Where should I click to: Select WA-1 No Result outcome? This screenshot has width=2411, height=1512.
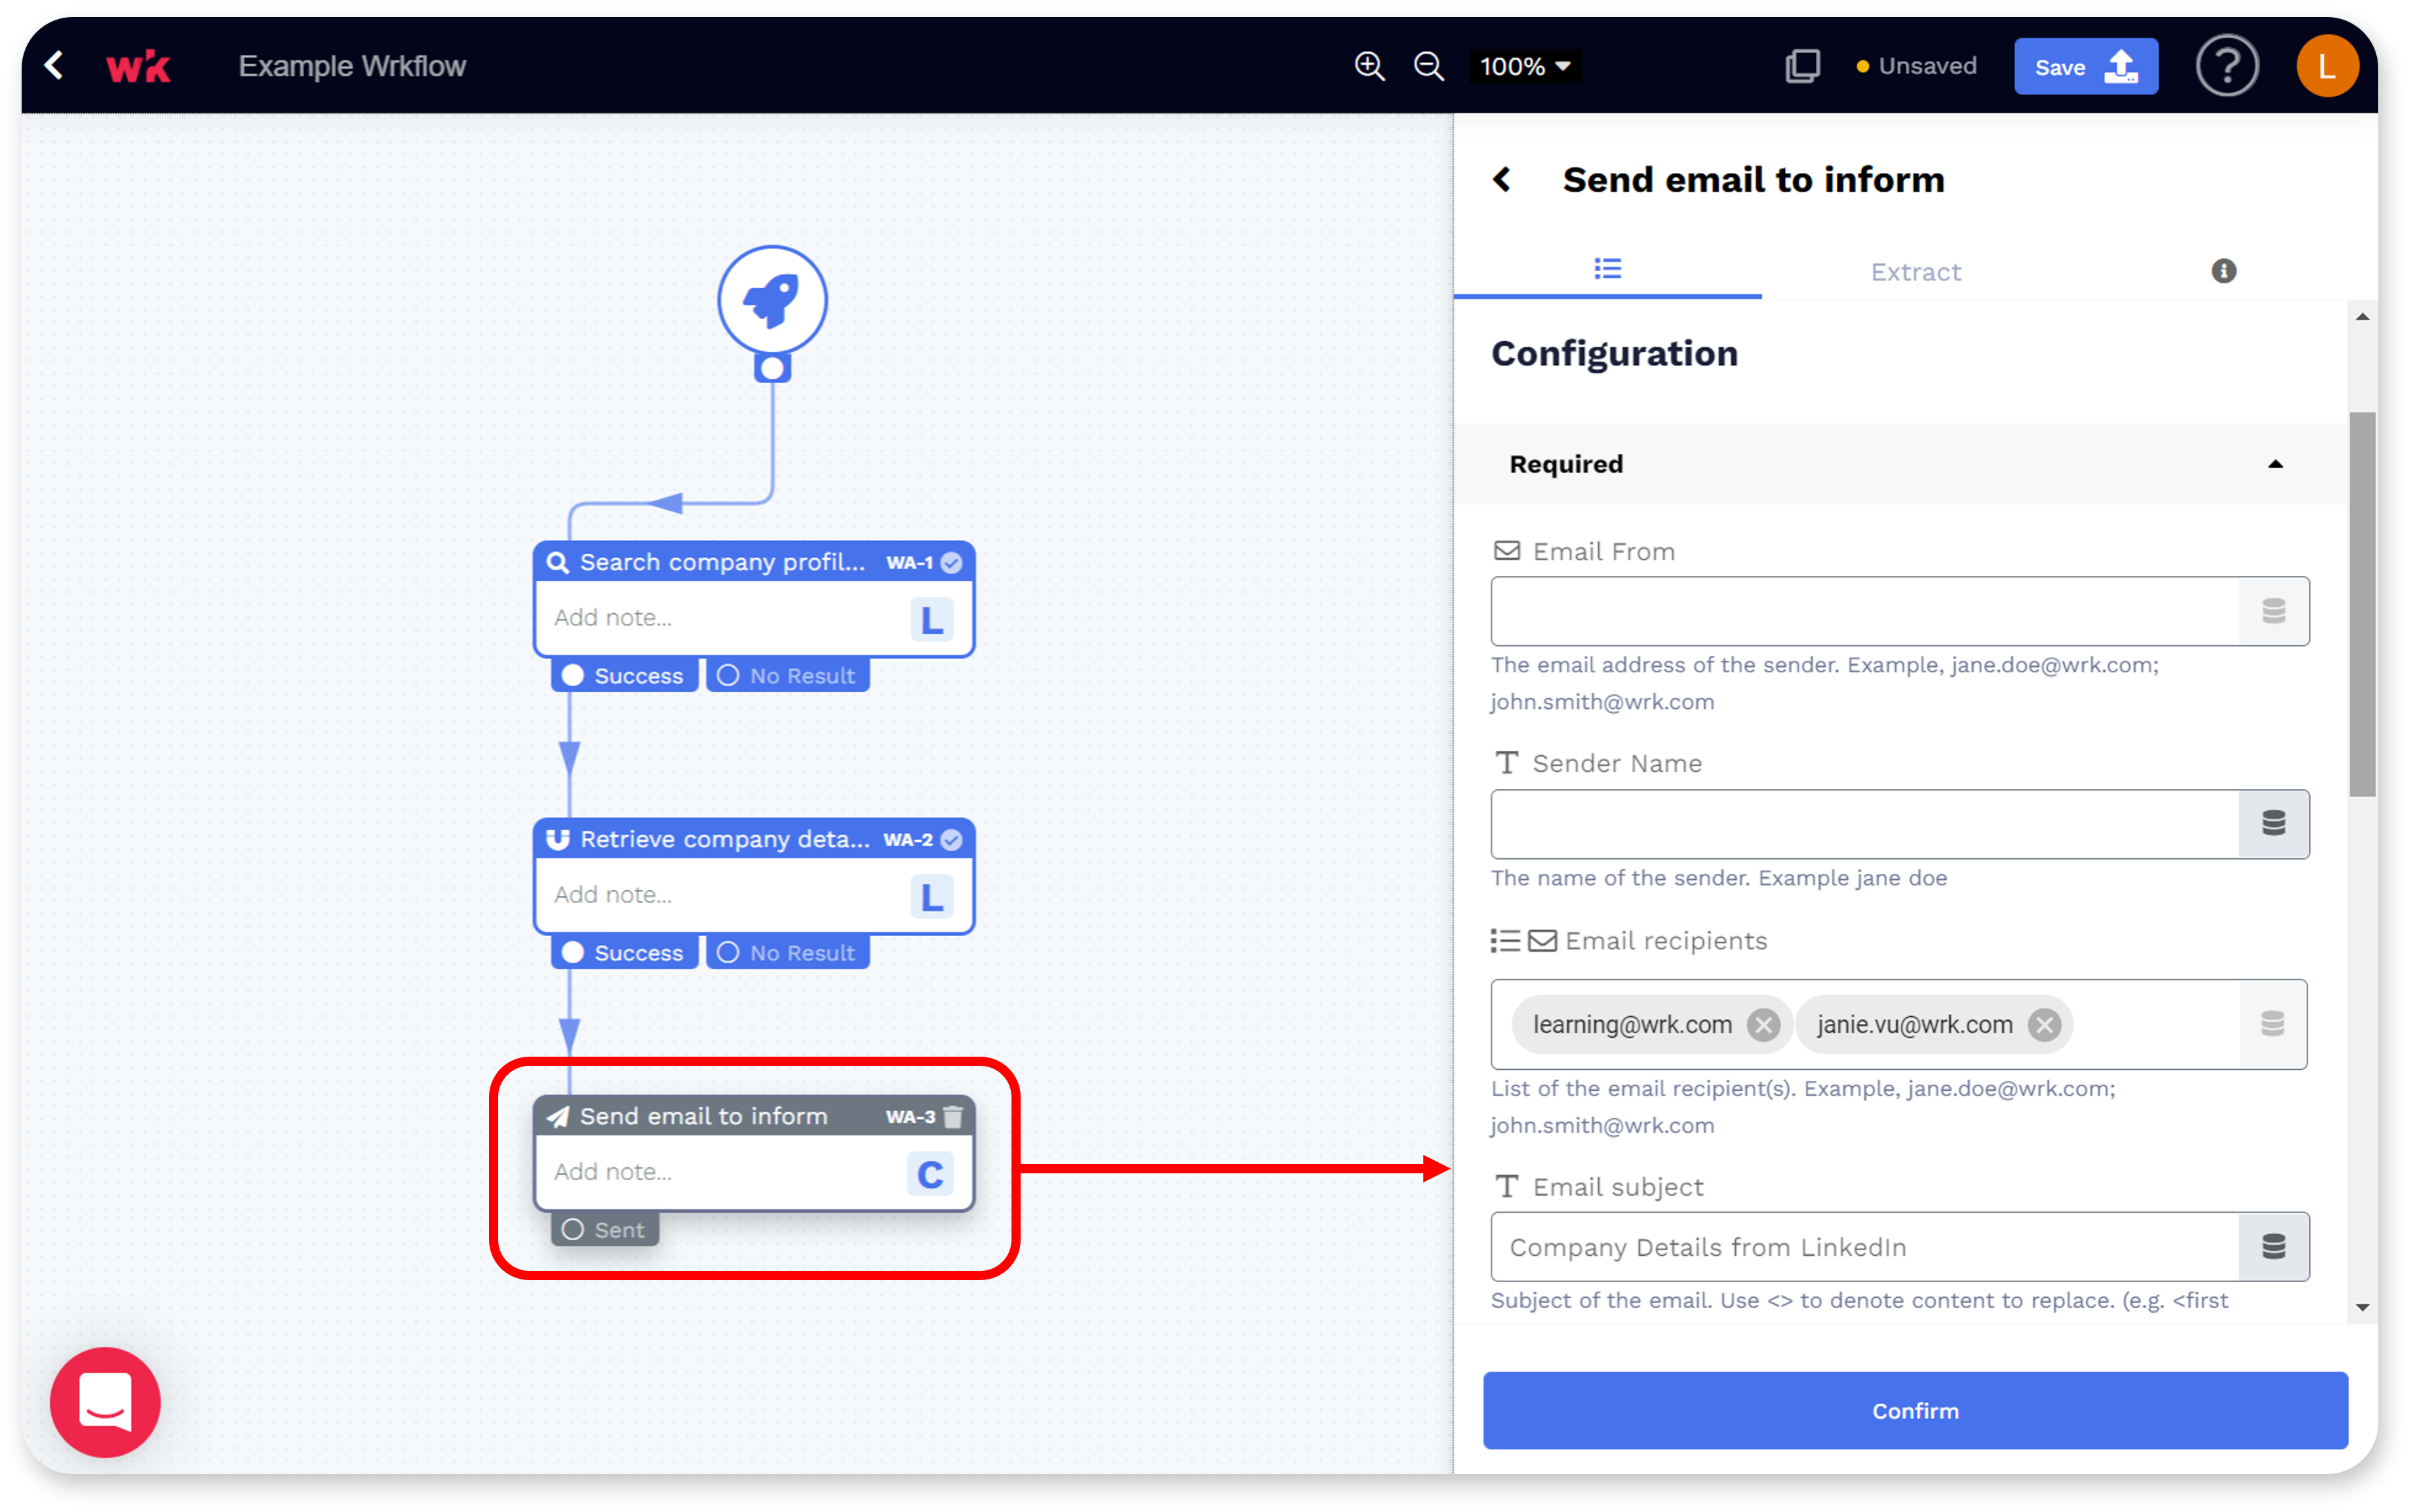click(x=789, y=675)
